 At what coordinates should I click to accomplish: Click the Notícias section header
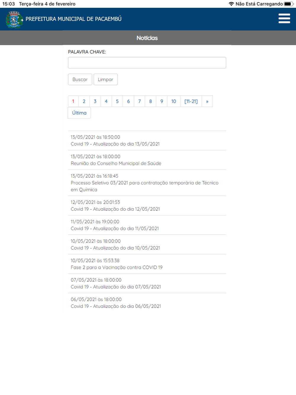tap(147, 38)
